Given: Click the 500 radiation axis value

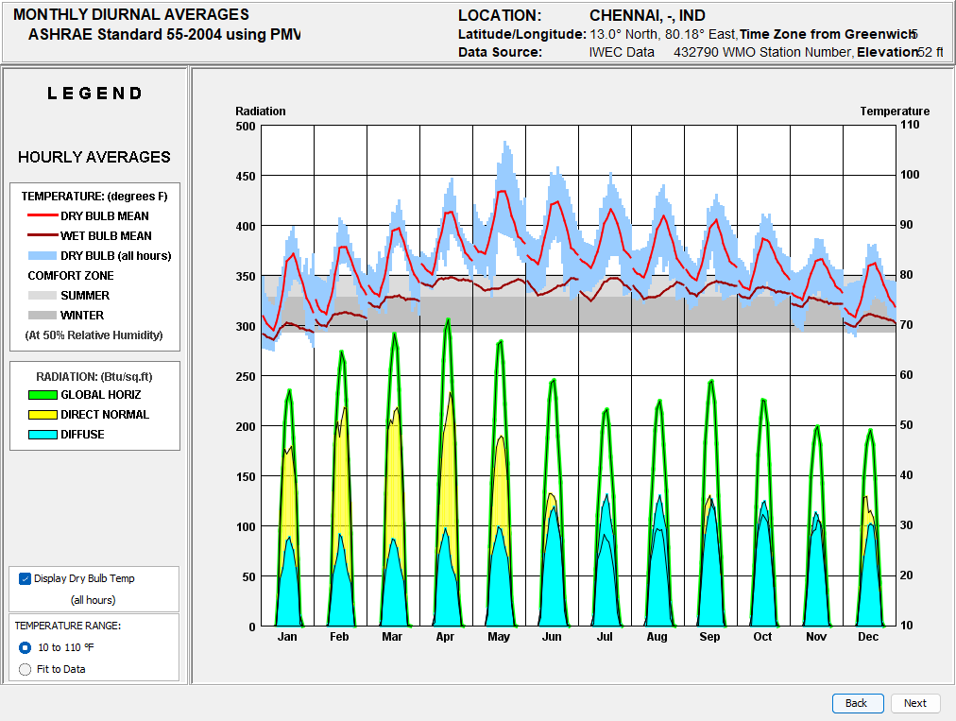Looking at the screenshot, I should click(246, 127).
